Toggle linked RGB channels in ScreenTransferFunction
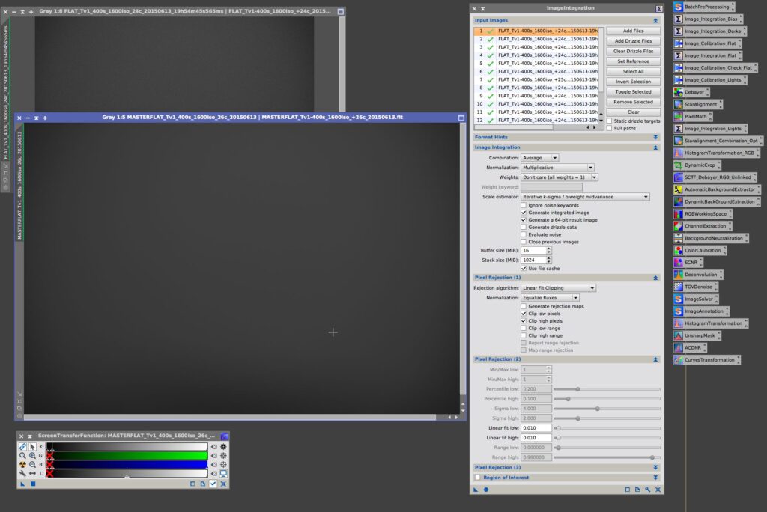The image size is (767, 512). (x=22, y=446)
